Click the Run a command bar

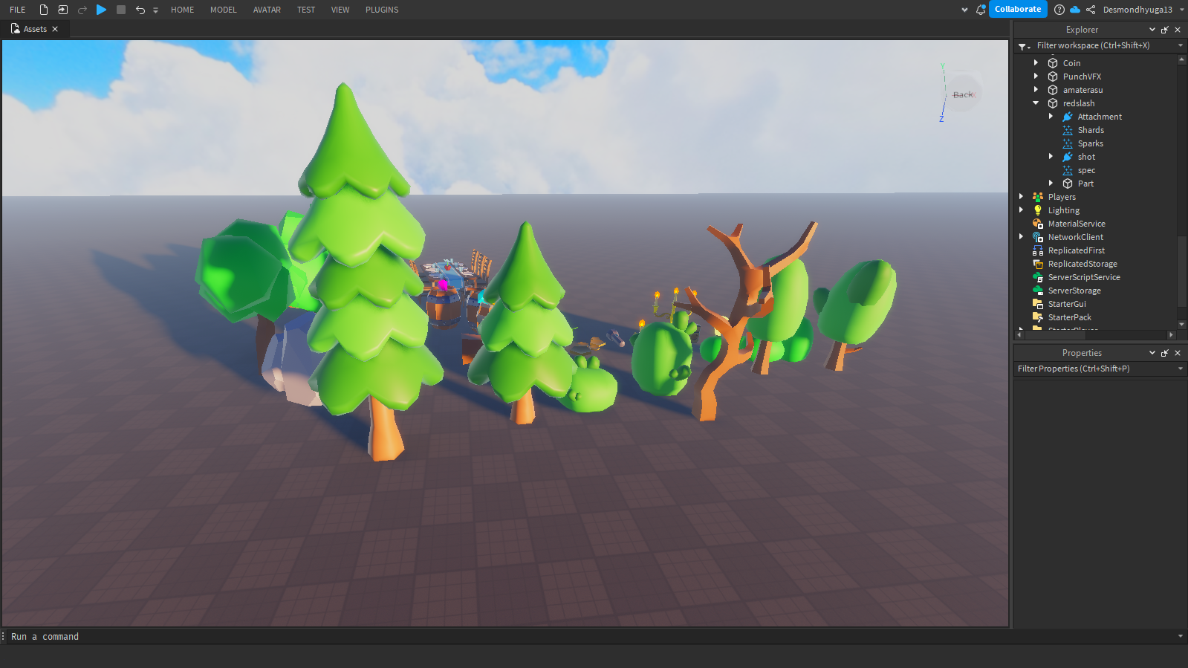click(591, 637)
